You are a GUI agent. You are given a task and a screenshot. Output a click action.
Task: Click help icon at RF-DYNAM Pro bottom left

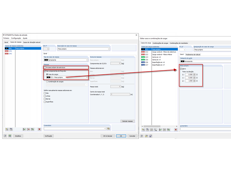point(5,136)
